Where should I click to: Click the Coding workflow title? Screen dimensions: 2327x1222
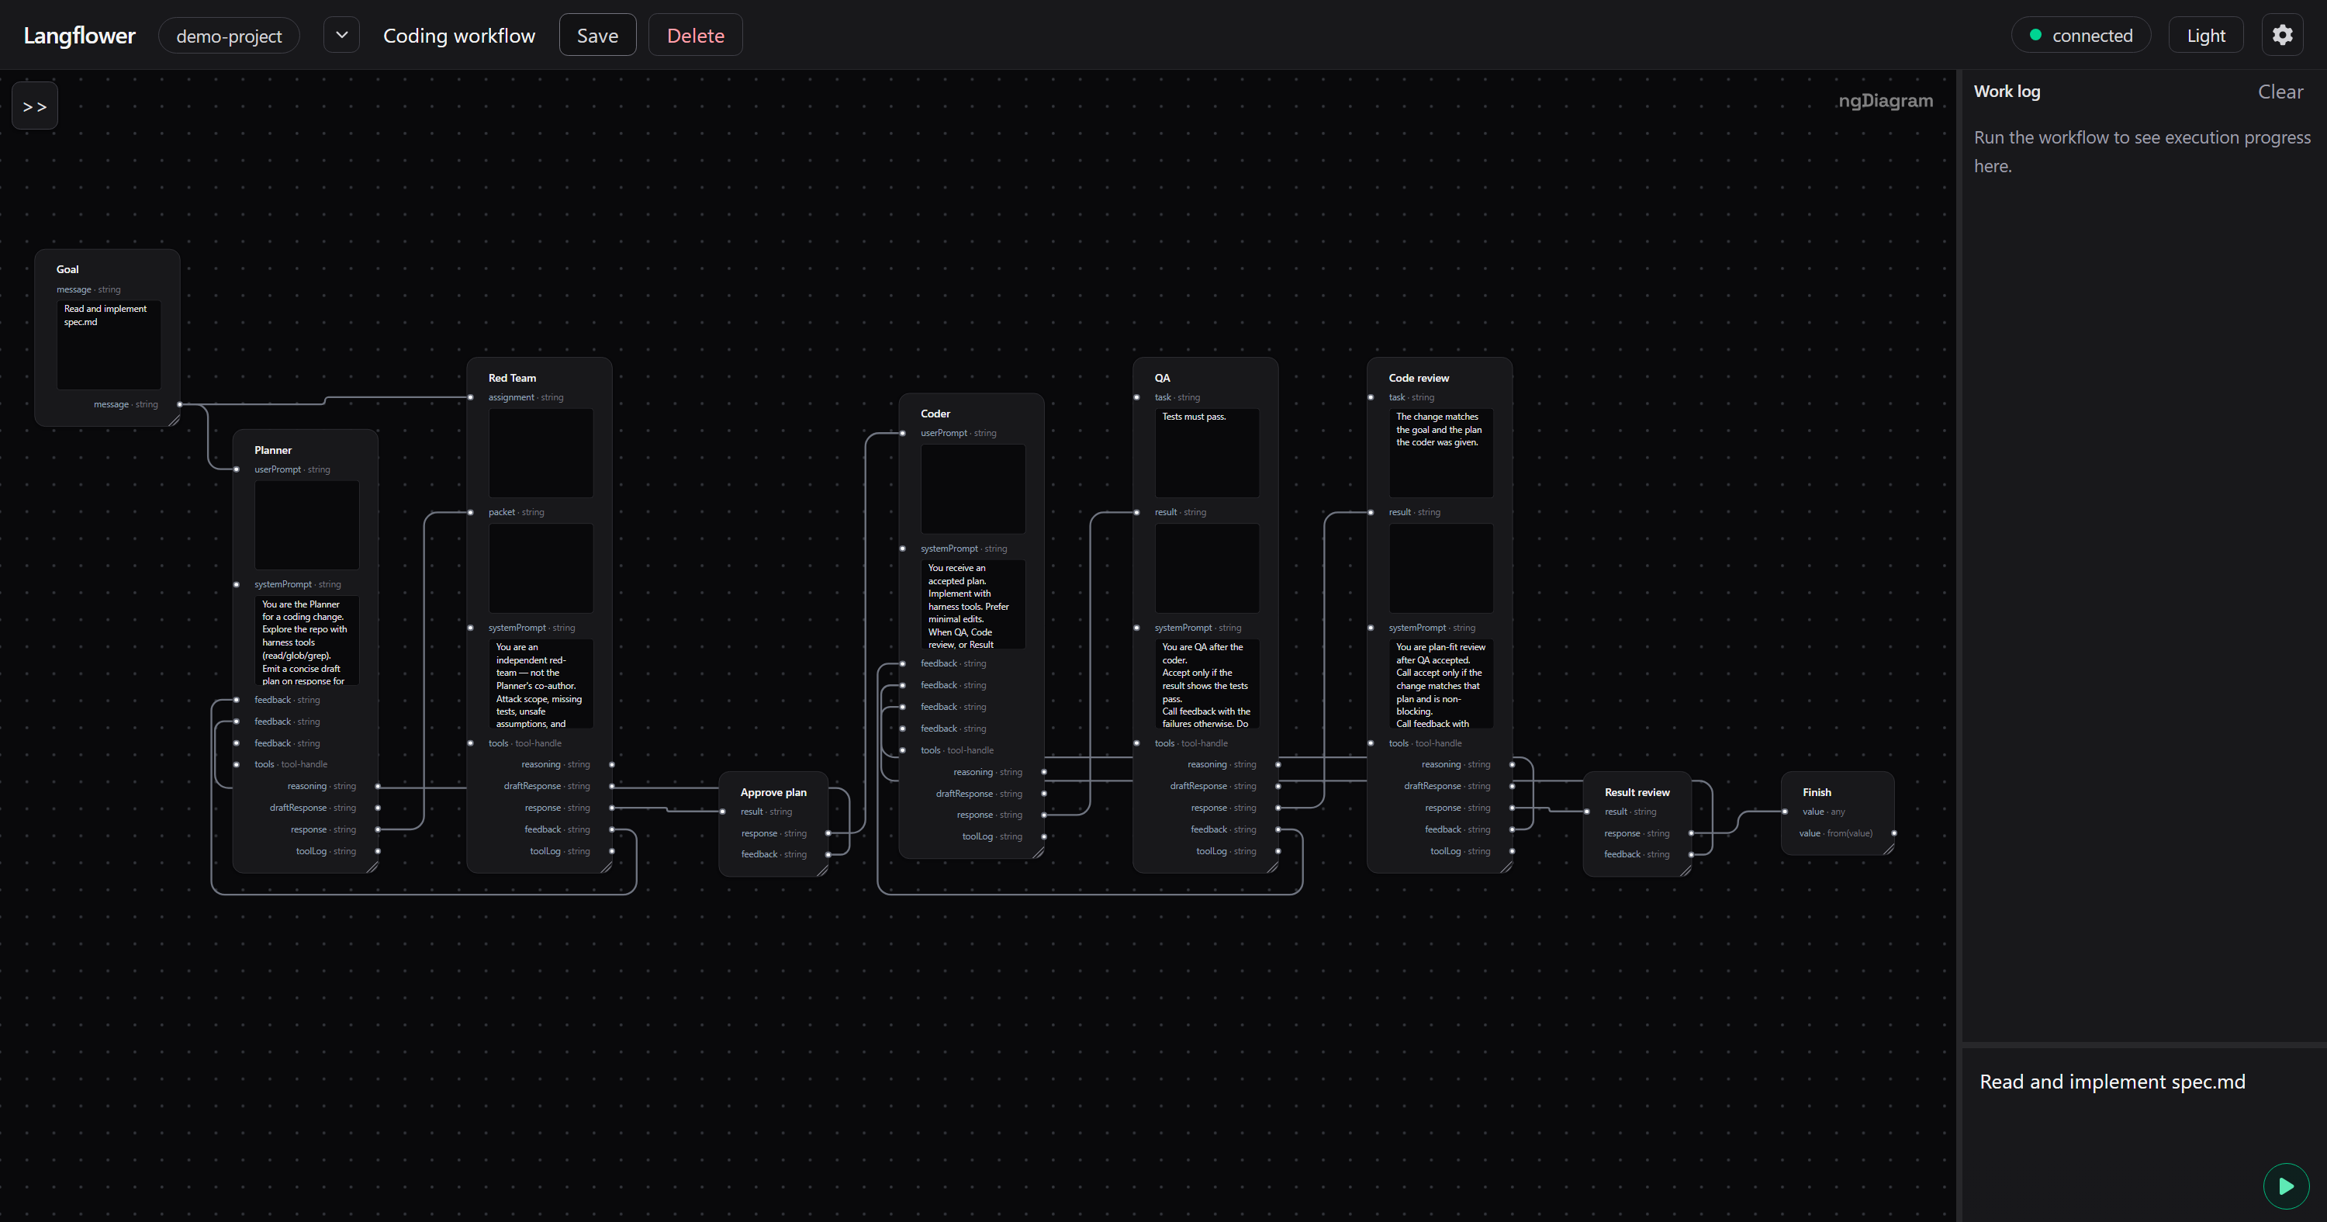[x=459, y=35]
